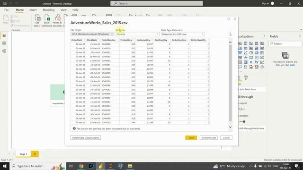Image resolution: width=303 pixels, height=170 pixels.
Task: Switch to the Home ribbon tab
Action: click(x=20, y=10)
